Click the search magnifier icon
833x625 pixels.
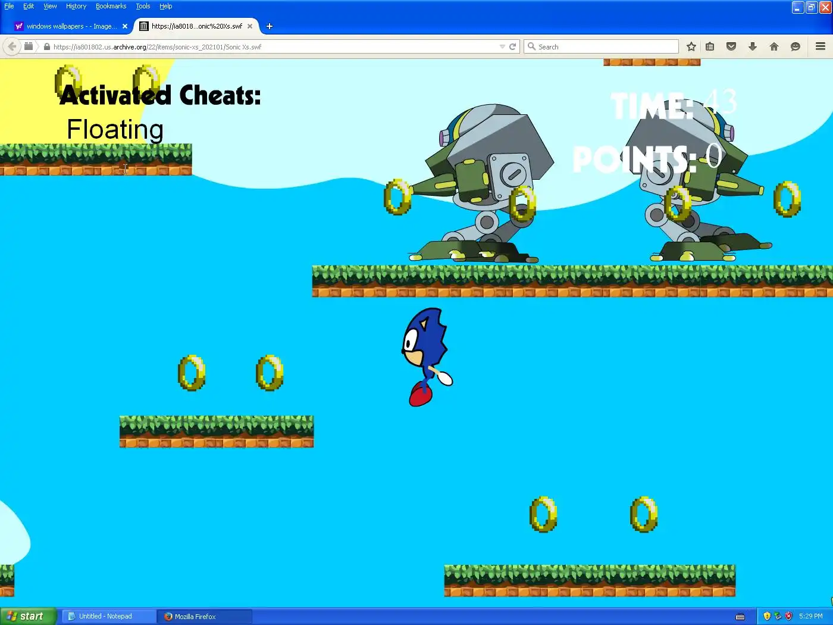[531, 46]
